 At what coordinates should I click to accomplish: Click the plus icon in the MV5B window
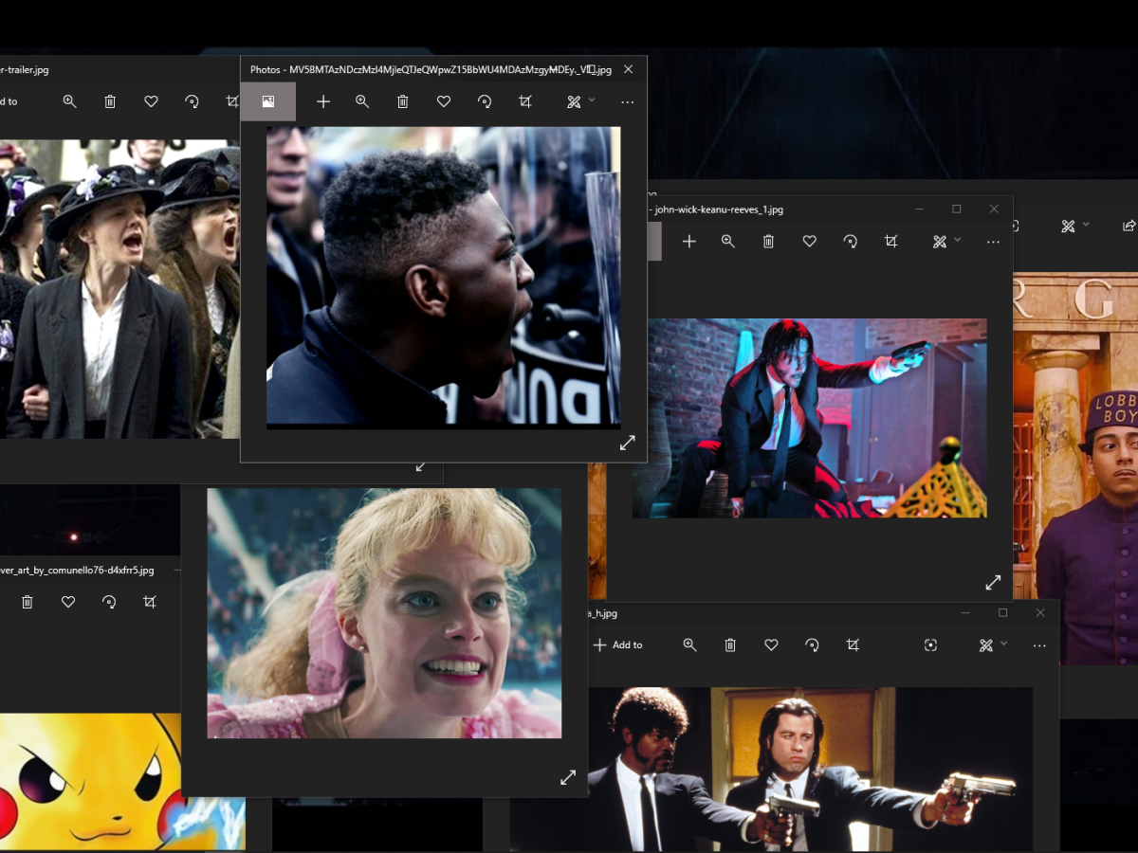[x=323, y=101]
